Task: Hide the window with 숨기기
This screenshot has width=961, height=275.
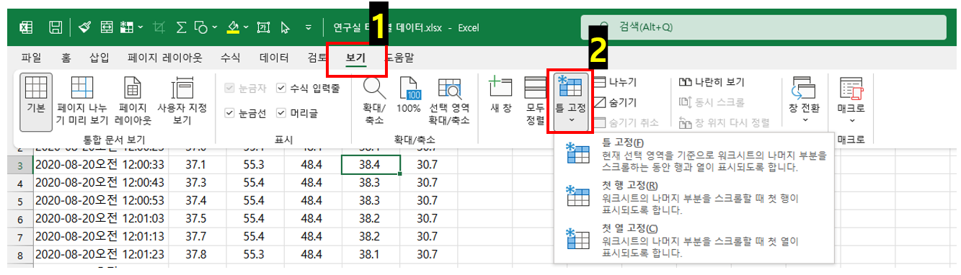Action: pos(615,102)
